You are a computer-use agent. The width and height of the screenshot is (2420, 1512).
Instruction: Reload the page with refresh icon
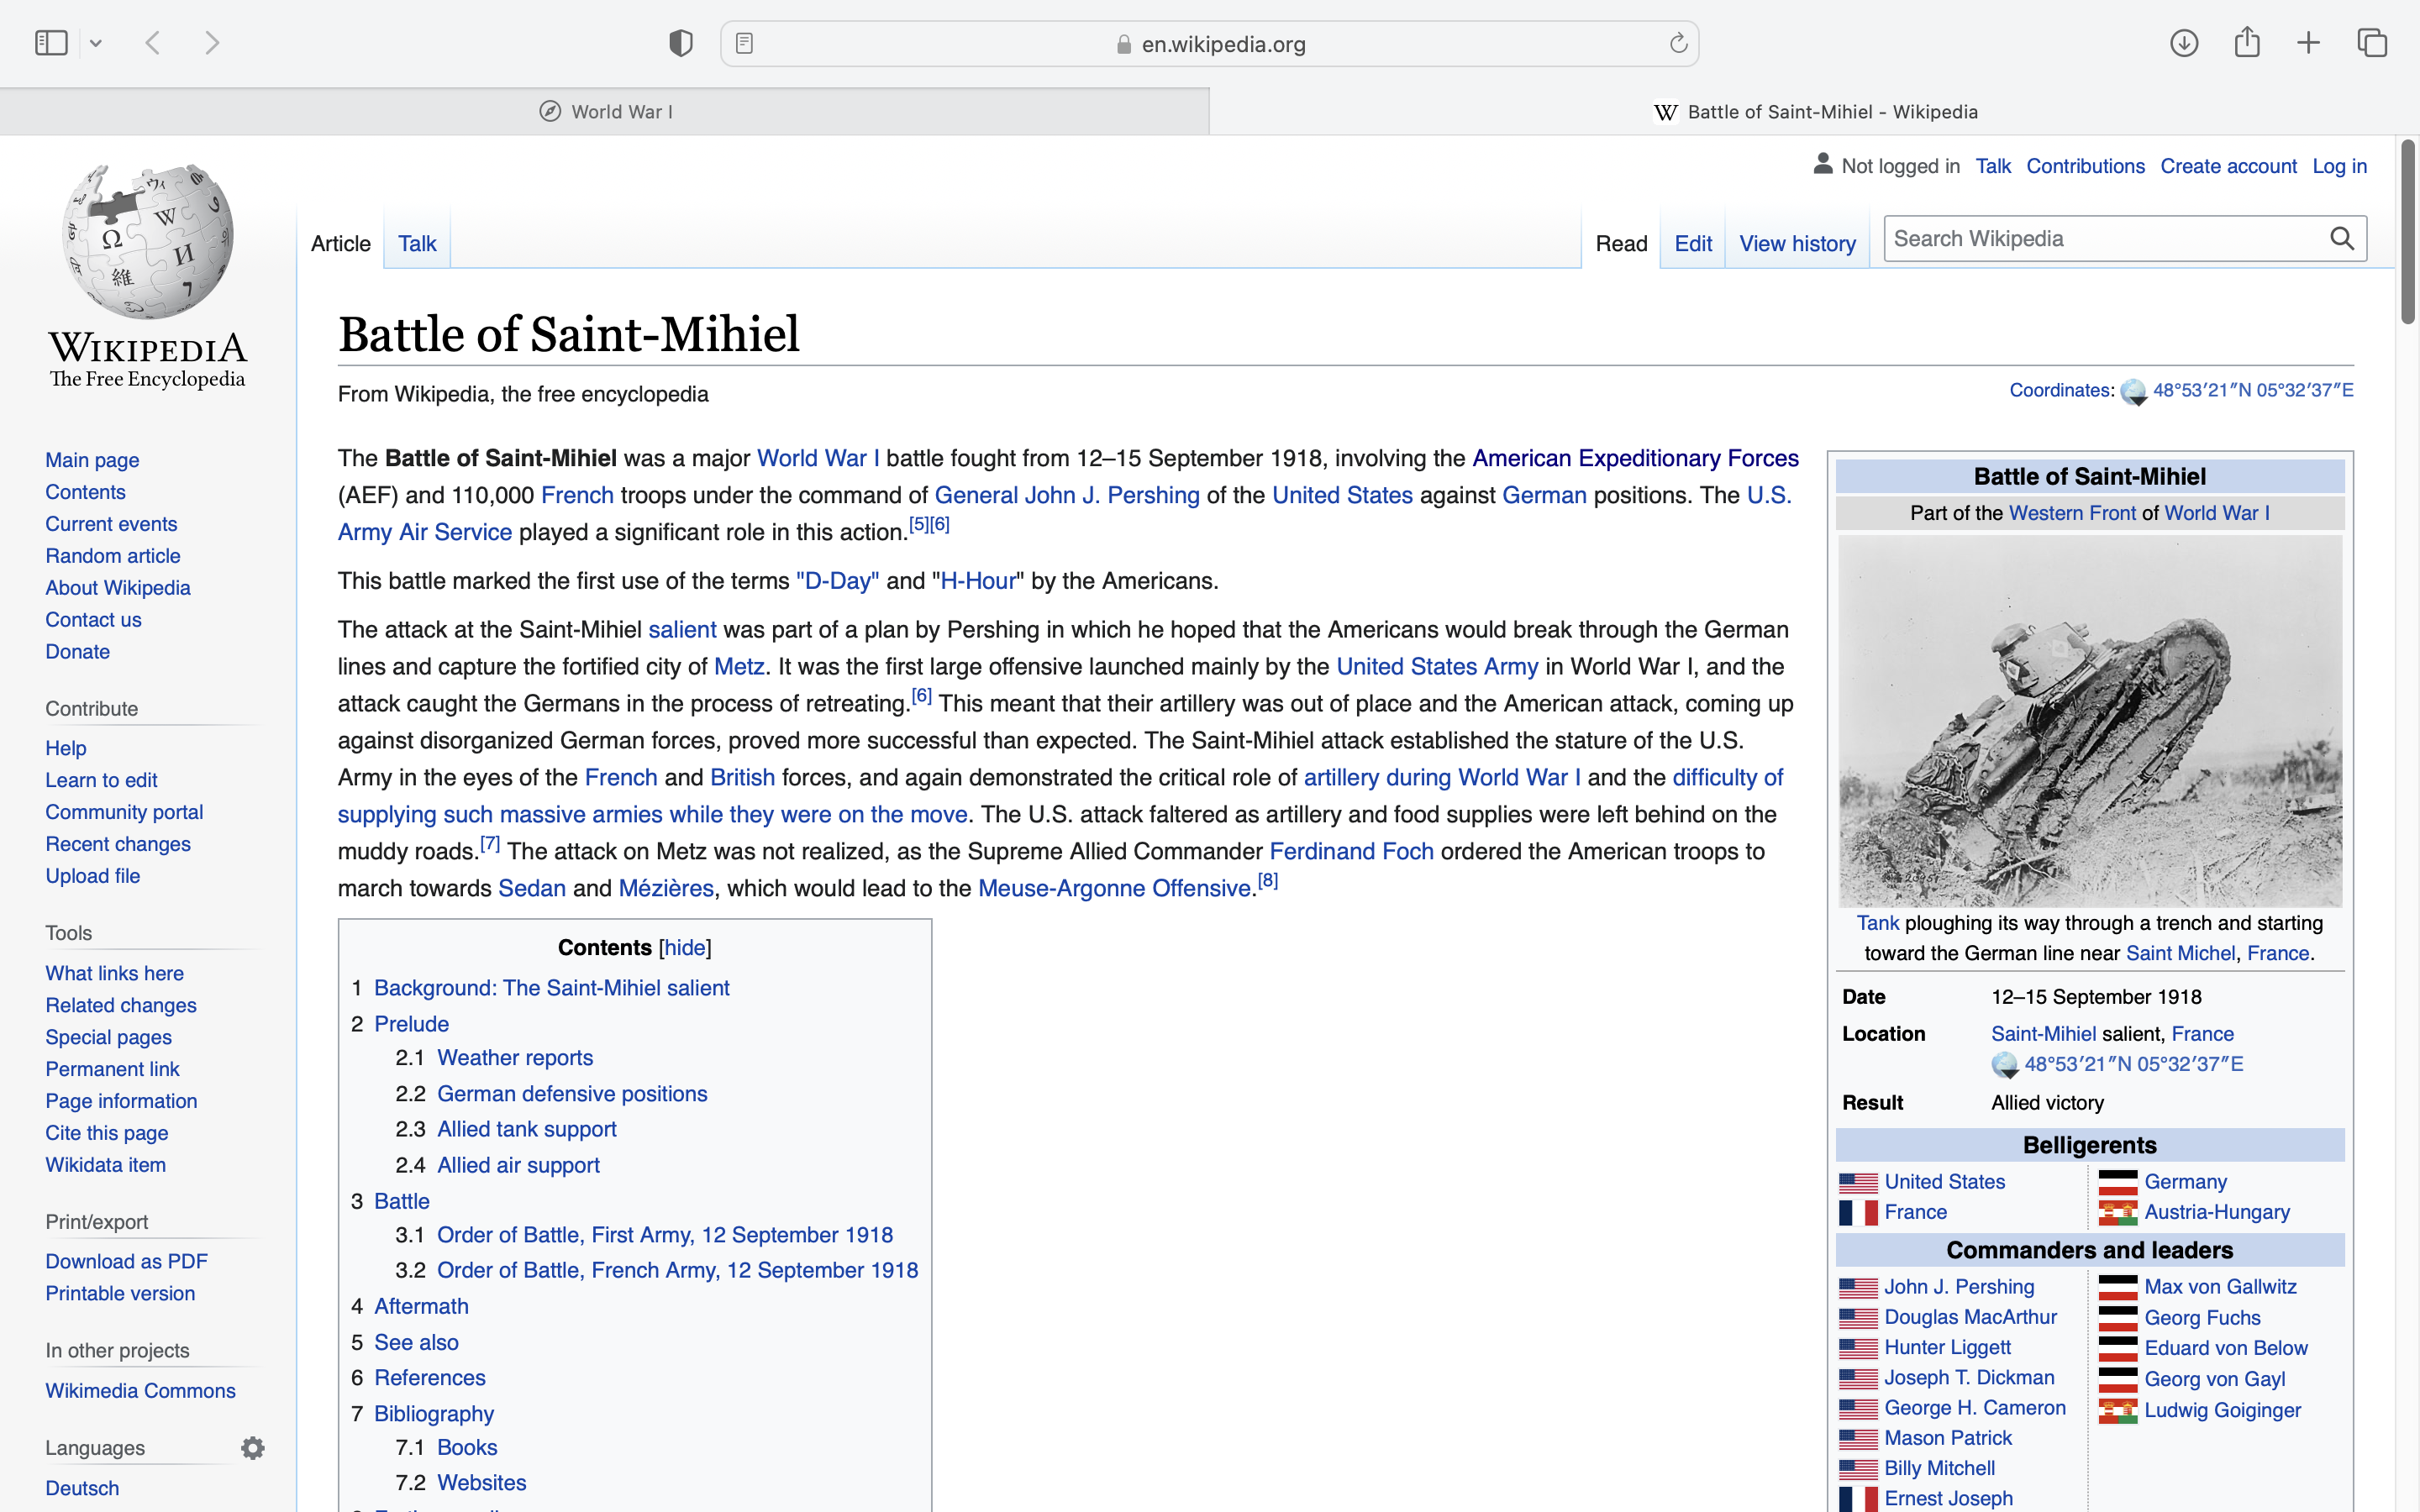[x=1678, y=43]
